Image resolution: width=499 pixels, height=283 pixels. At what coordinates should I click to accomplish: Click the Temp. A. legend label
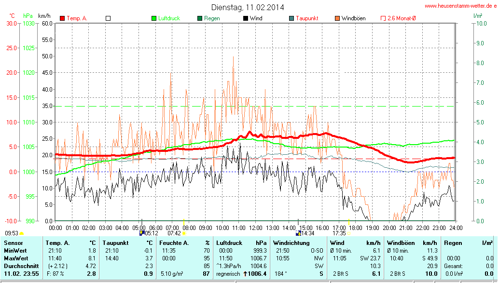pos(77,18)
